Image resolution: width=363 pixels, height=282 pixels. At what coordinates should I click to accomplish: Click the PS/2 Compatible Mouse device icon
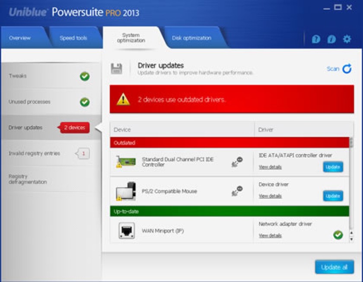tap(126, 191)
